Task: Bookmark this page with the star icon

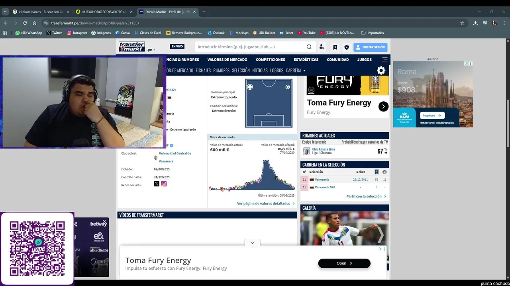Action: 462,23
